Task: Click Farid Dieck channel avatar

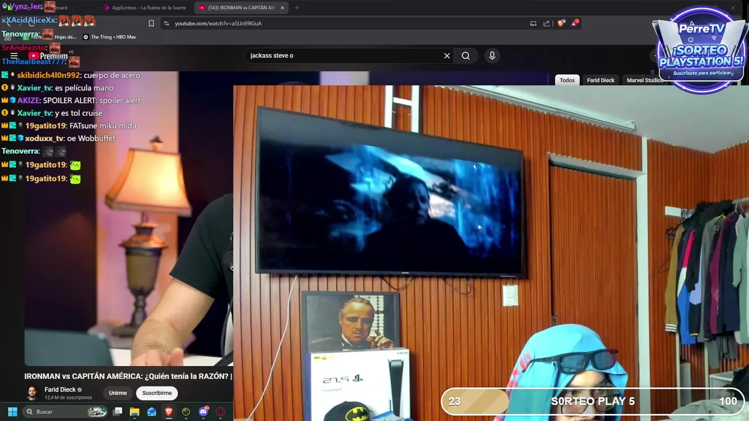Action: point(32,393)
